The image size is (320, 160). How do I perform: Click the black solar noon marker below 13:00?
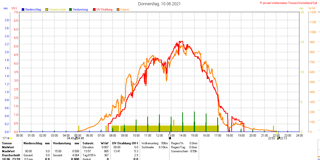click(170, 138)
